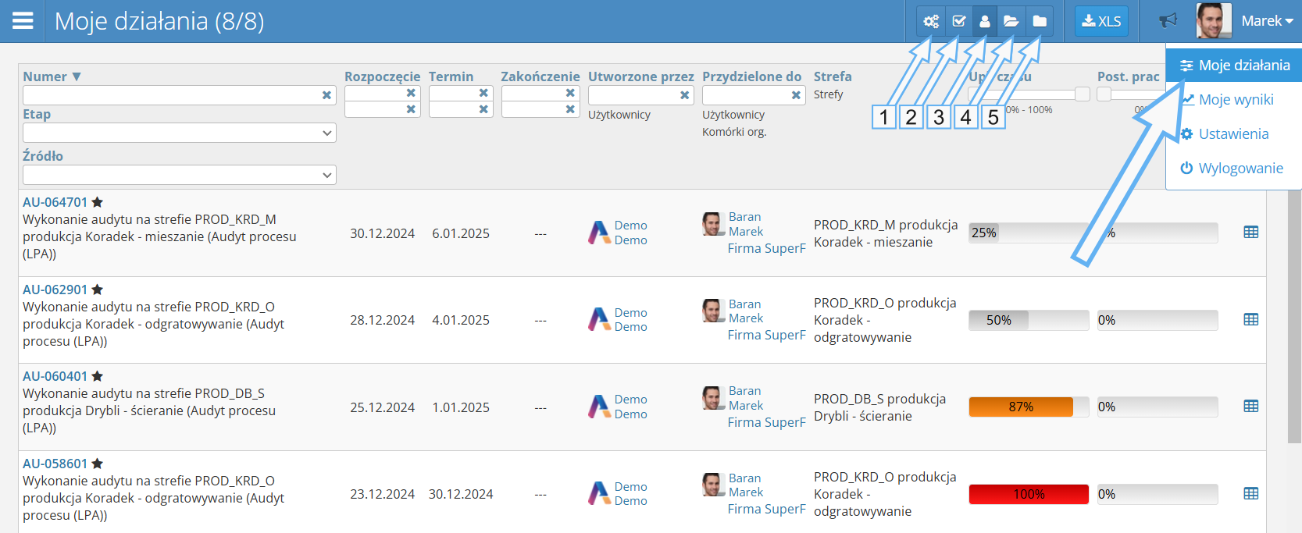Open the hamburger main menu
Viewport: 1302px width, 533px height.
point(23,21)
